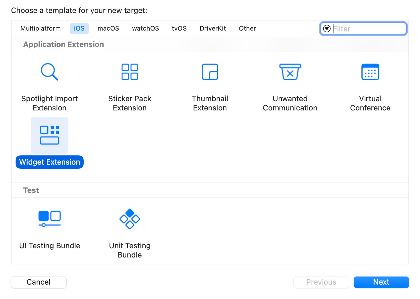Choose the Unit Testing Bundle icon
Image resolution: width=420 pixels, height=299 pixels.
[130, 219]
